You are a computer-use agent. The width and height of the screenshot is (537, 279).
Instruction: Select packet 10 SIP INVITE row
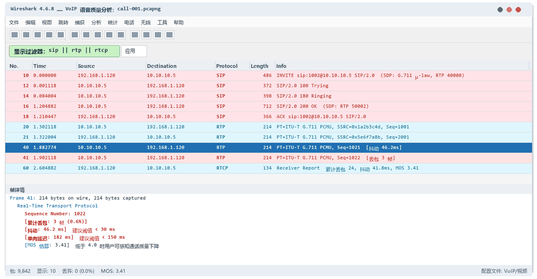coord(268,75)
